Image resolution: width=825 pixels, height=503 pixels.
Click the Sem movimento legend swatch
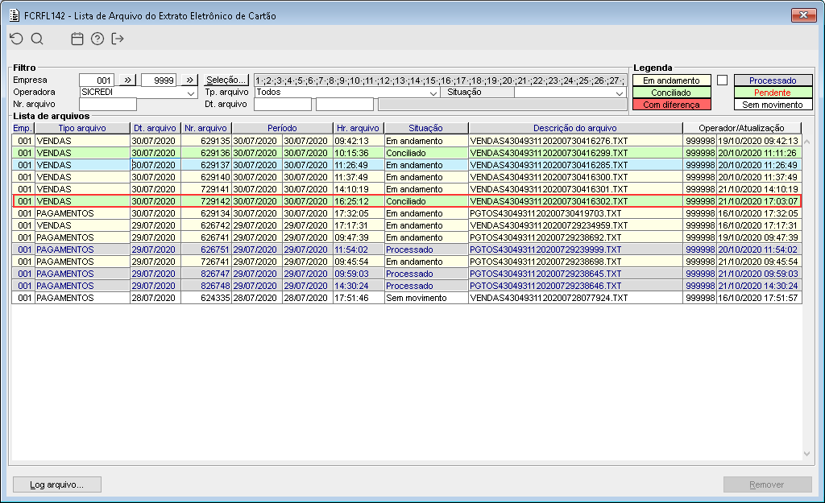773,105
